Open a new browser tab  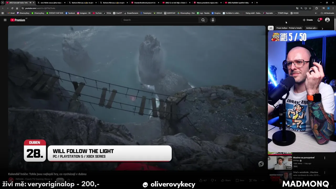(257, 3)
